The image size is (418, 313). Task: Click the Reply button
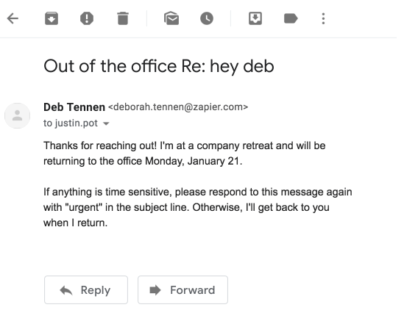(86, 289)
